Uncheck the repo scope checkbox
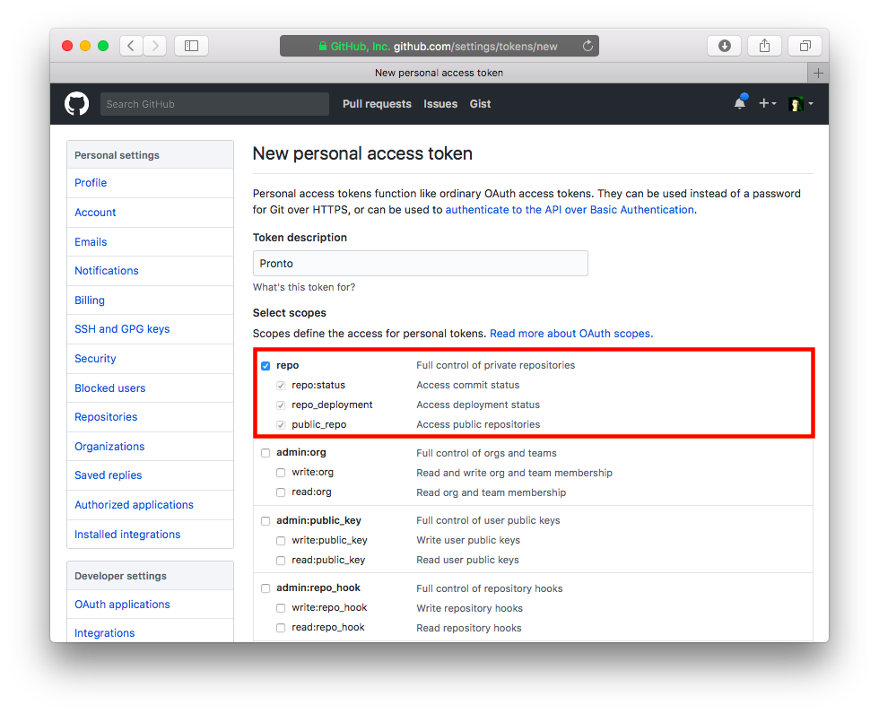The height and width of the screenshot is (714, 879). click(265, 366)
